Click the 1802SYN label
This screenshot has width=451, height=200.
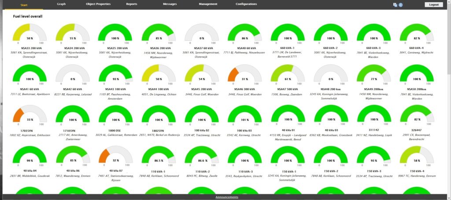click(x=159, y=130)
